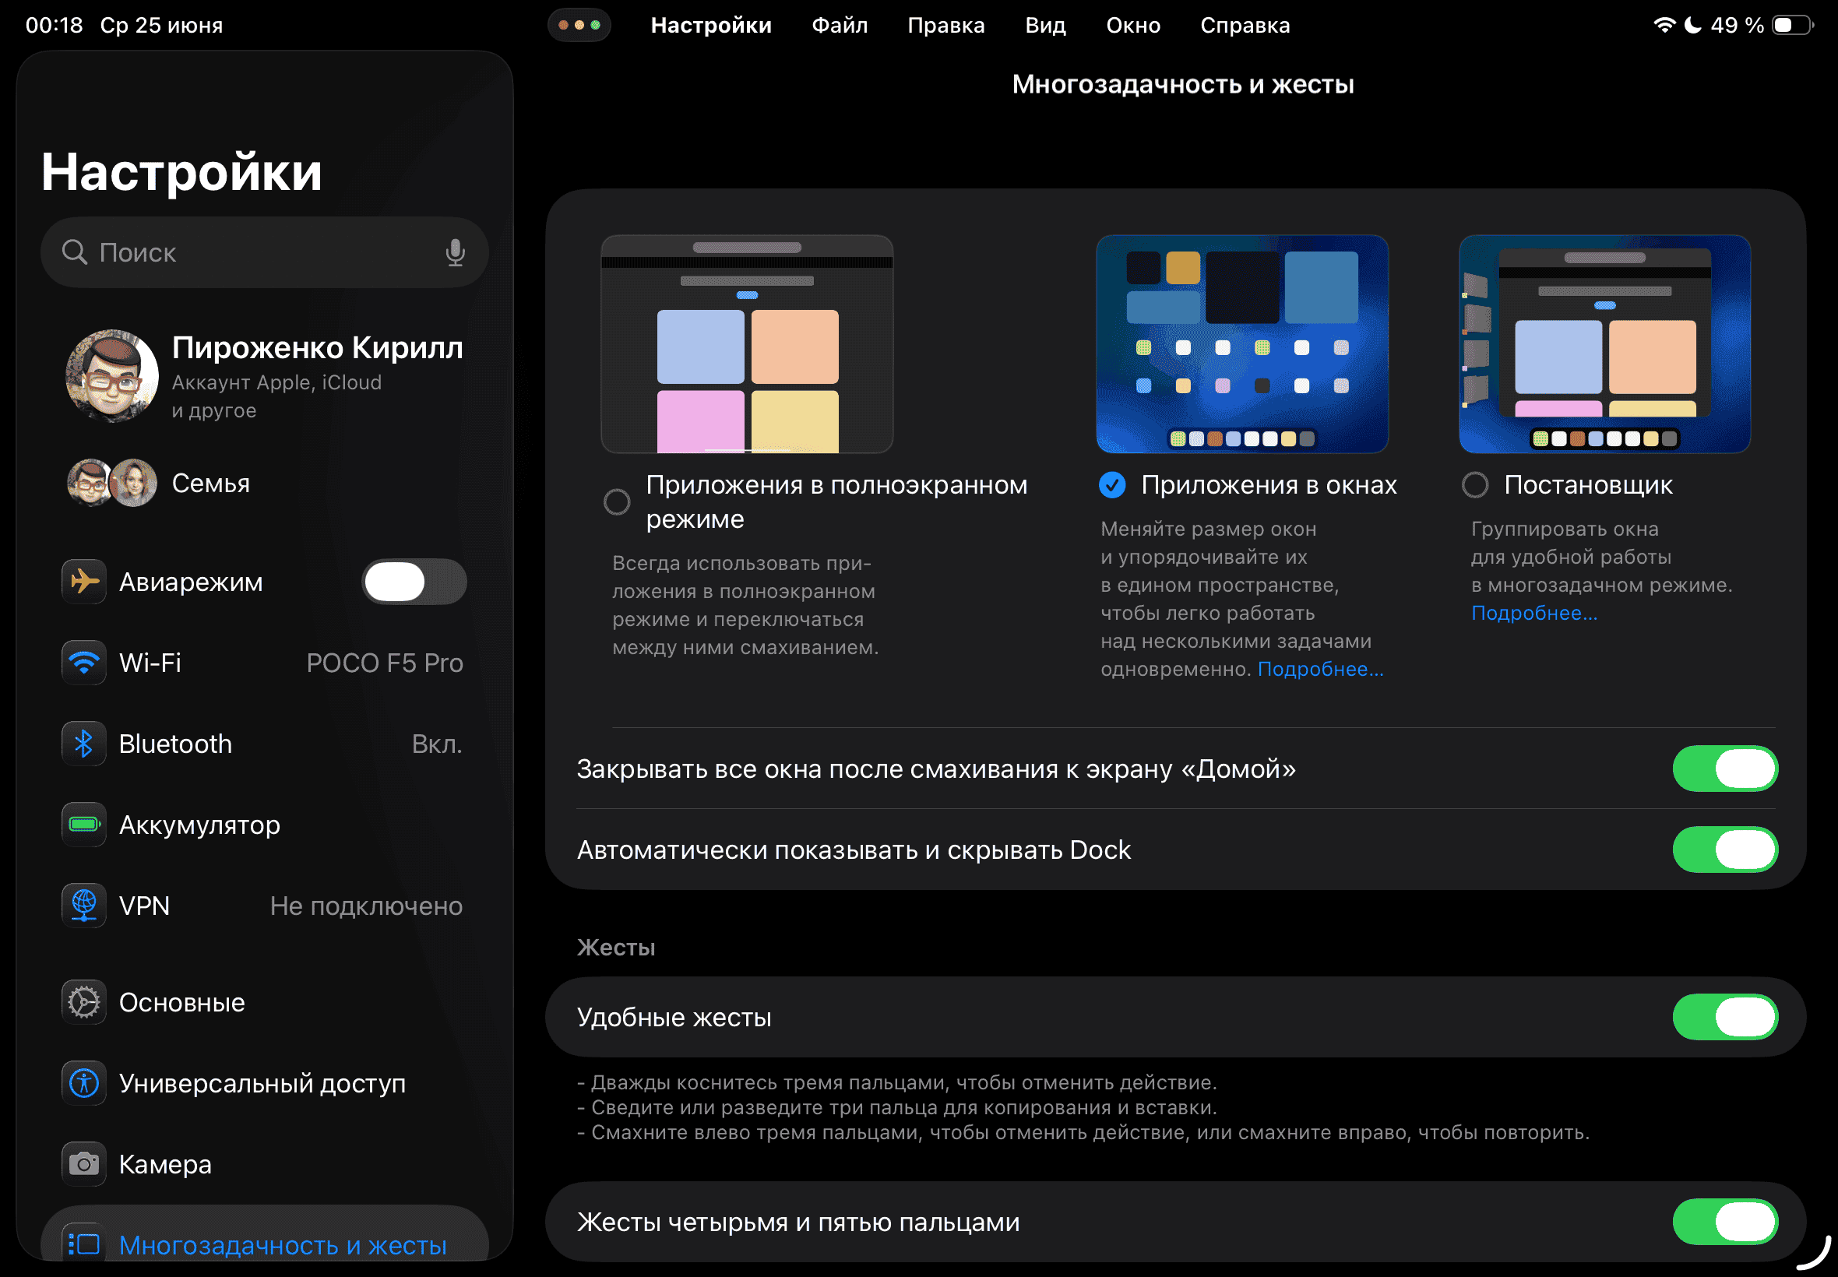Image resolution: width=1838 pixels, height=1277 pixels.
Task: Click the Wi-Fi status icon in menu bar
Action: coord(1664,25)
